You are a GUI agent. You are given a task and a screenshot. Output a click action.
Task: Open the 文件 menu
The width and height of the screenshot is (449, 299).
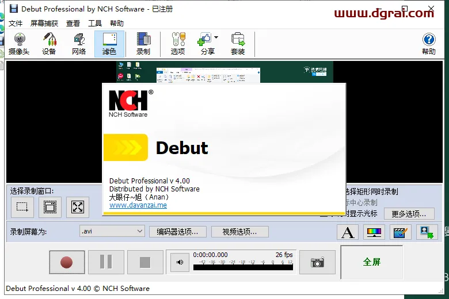[x=16, y=23]
